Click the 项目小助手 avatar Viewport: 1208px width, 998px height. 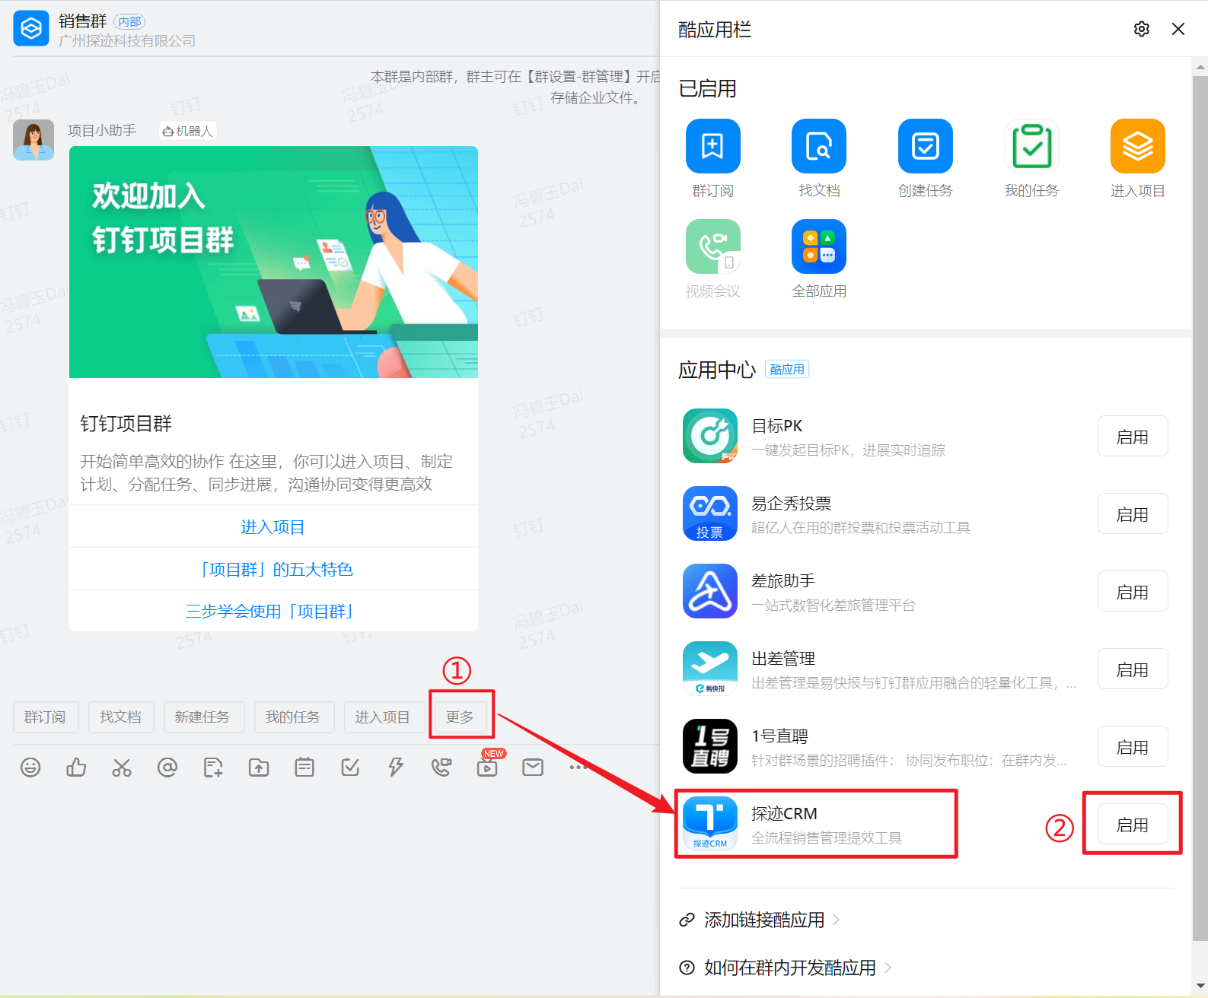33,140
